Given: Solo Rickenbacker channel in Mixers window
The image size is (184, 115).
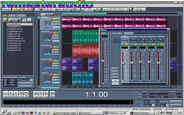Looking at the screenshot, I should pos(144,45).
